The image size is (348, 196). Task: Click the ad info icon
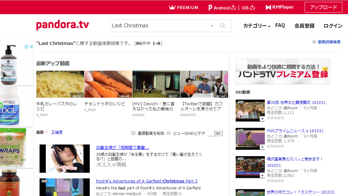point(26,47)
